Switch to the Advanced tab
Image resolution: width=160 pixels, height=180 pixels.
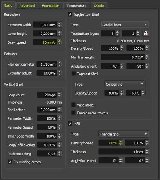27,6
